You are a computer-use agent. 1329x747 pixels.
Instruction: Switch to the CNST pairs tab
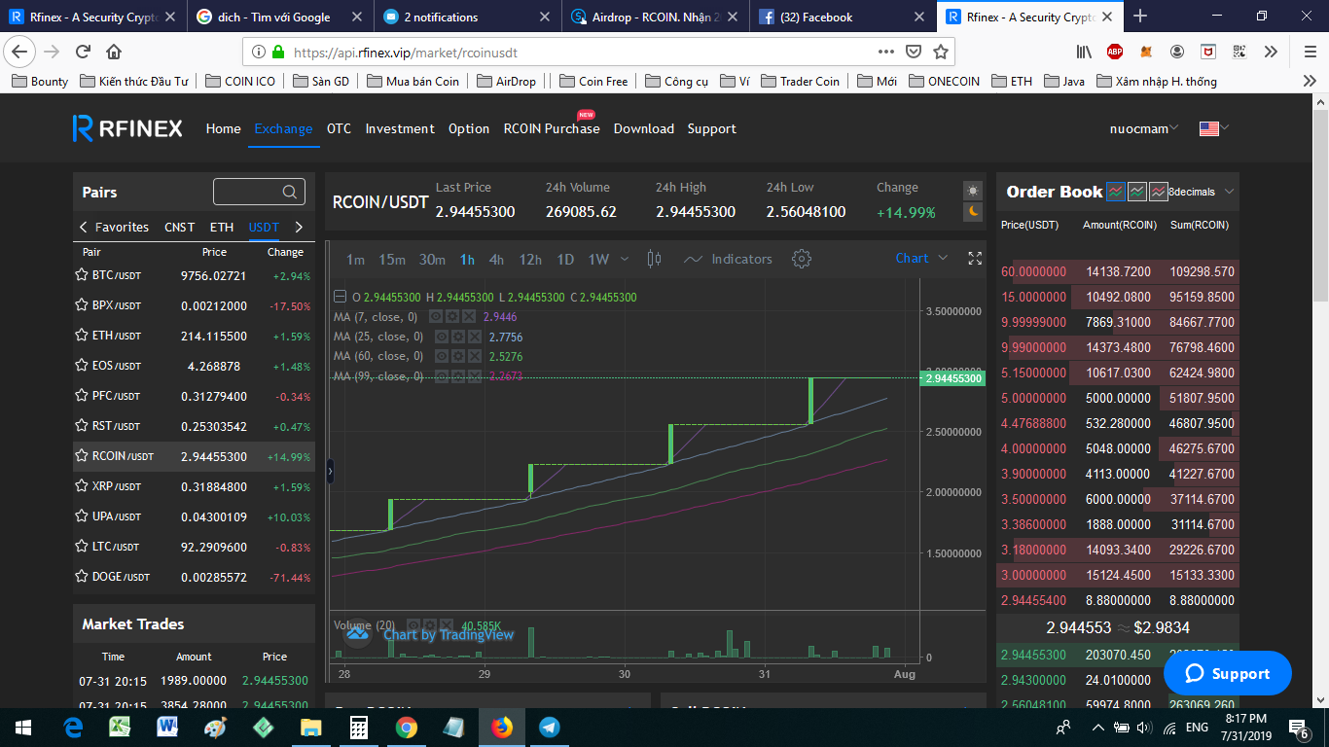[180, 227]
